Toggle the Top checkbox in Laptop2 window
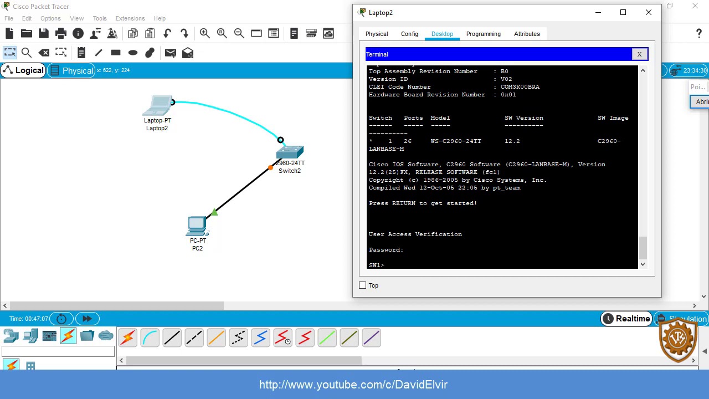Viewport: 709px width, 399px height. 363,285
